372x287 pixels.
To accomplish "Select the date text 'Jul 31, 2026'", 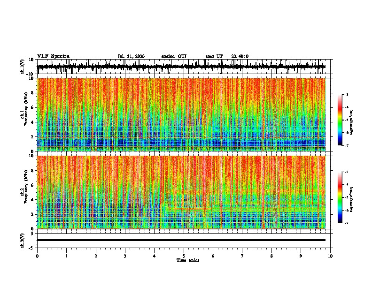I will [131, 56].
